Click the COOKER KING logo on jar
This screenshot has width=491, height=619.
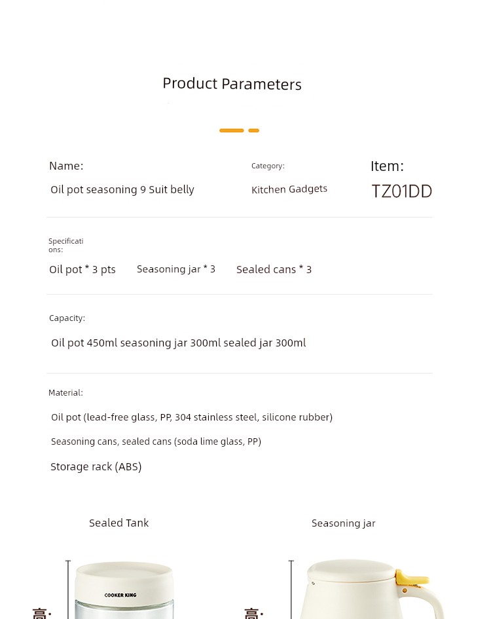click(120, 595)
